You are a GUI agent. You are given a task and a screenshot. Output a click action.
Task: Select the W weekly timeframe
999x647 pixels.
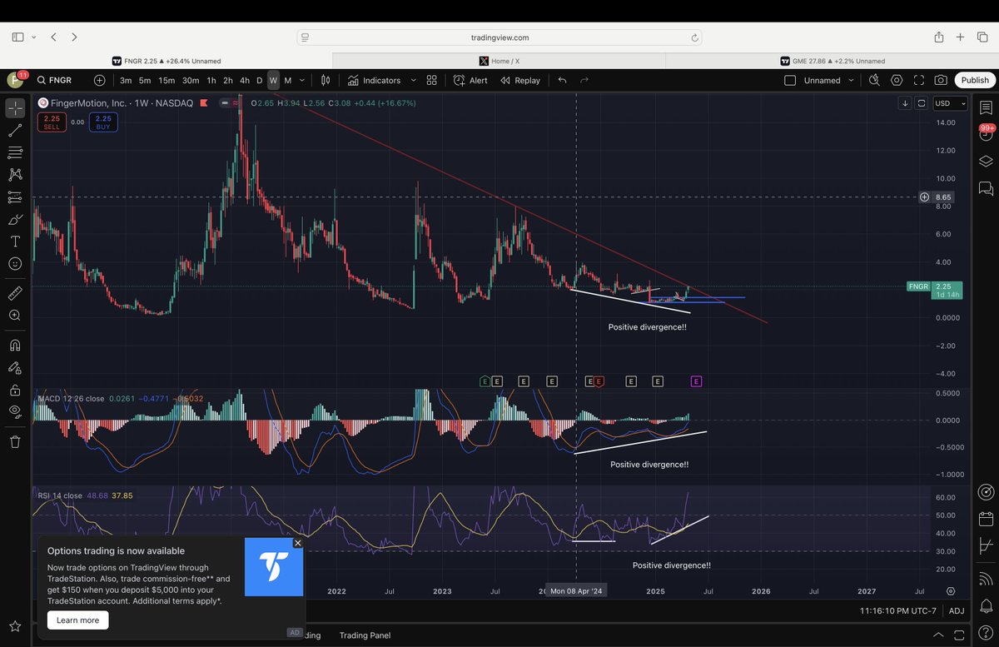tap(272, 80)
